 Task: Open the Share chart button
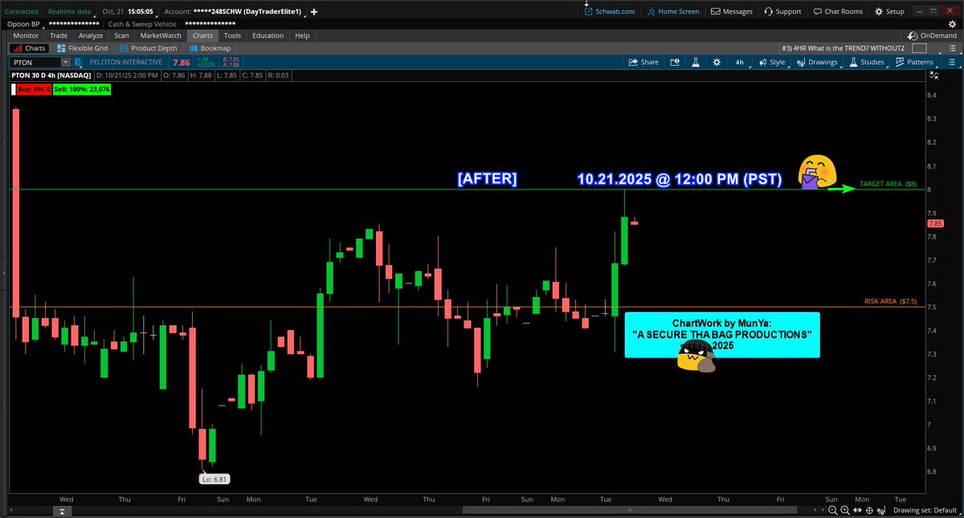click(x=643, y=62)
